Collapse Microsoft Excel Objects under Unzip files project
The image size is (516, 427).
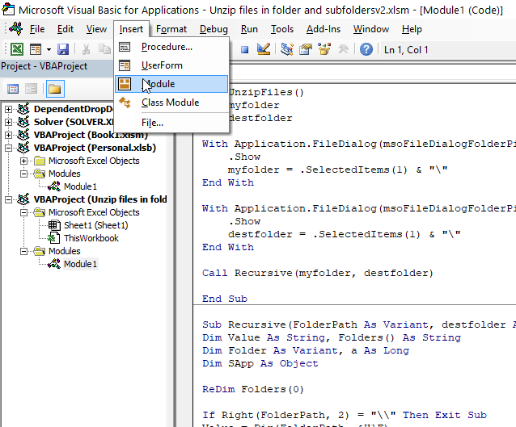coord(23,212)
